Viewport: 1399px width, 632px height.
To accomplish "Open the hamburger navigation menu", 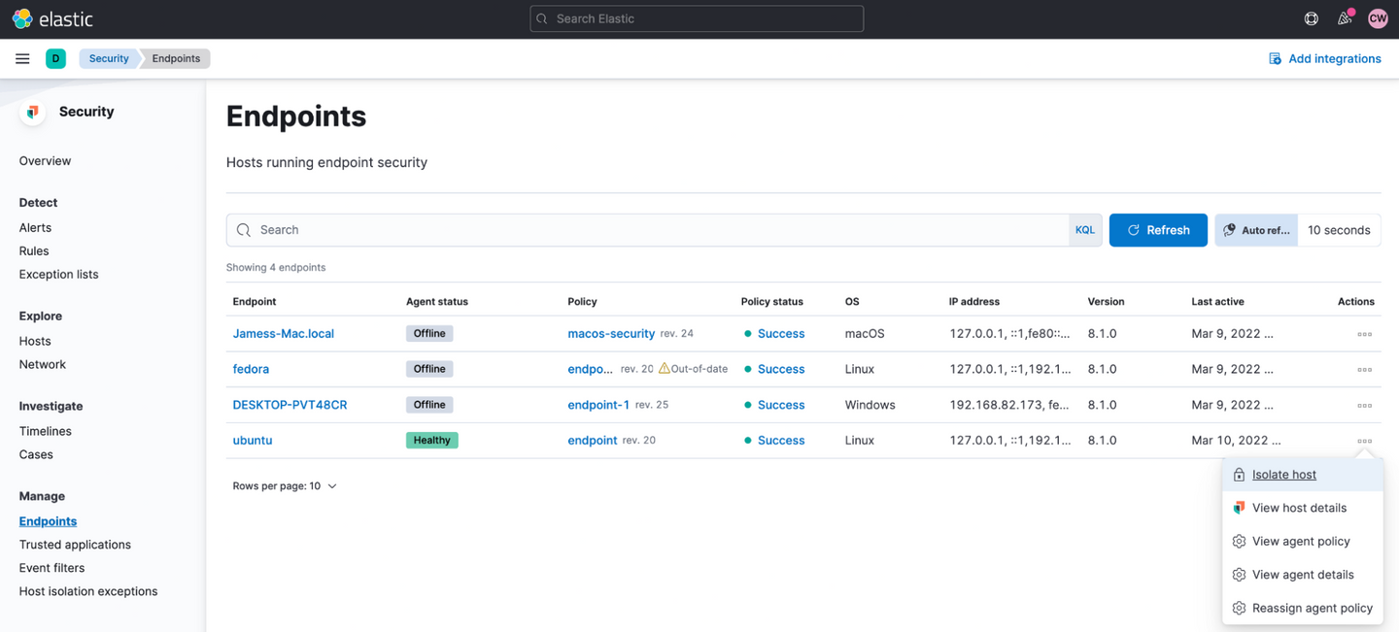I will point(22,58).
